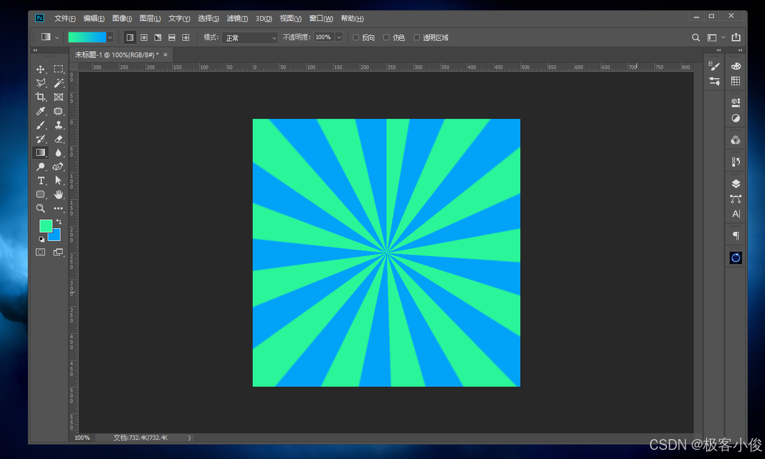Select the Dodge tool
This screenshot has height=459, width=765.
[41, 167]
